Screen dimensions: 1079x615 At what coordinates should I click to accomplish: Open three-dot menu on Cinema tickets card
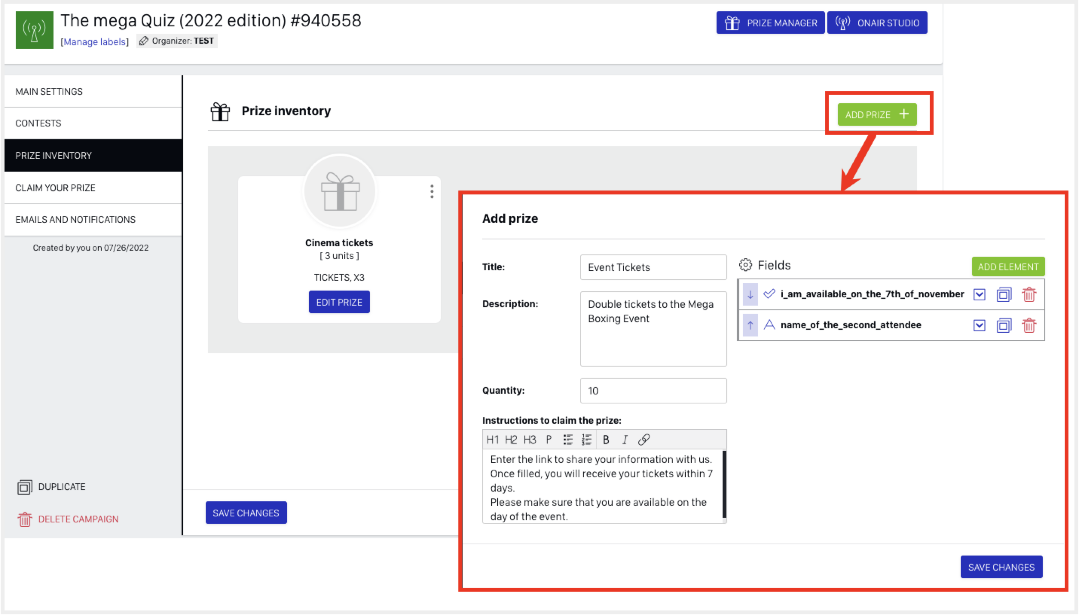click(432, 191)
